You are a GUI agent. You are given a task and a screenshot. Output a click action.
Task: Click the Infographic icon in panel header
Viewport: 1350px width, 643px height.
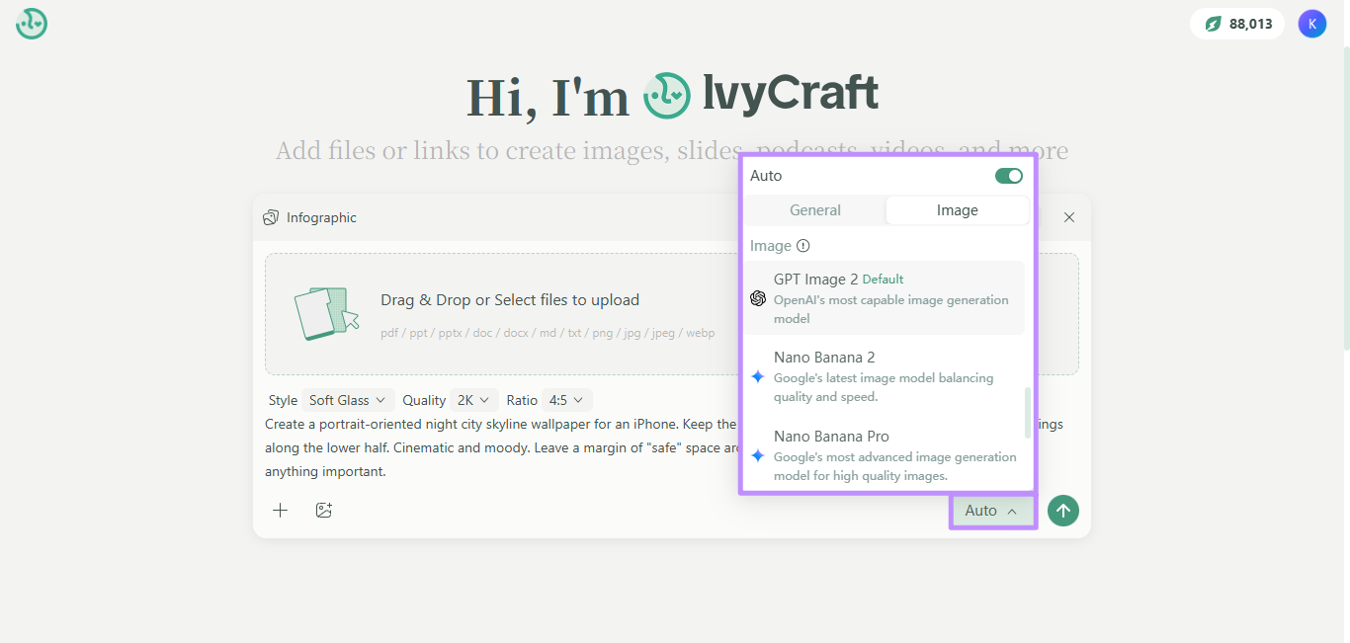[271, 217]
